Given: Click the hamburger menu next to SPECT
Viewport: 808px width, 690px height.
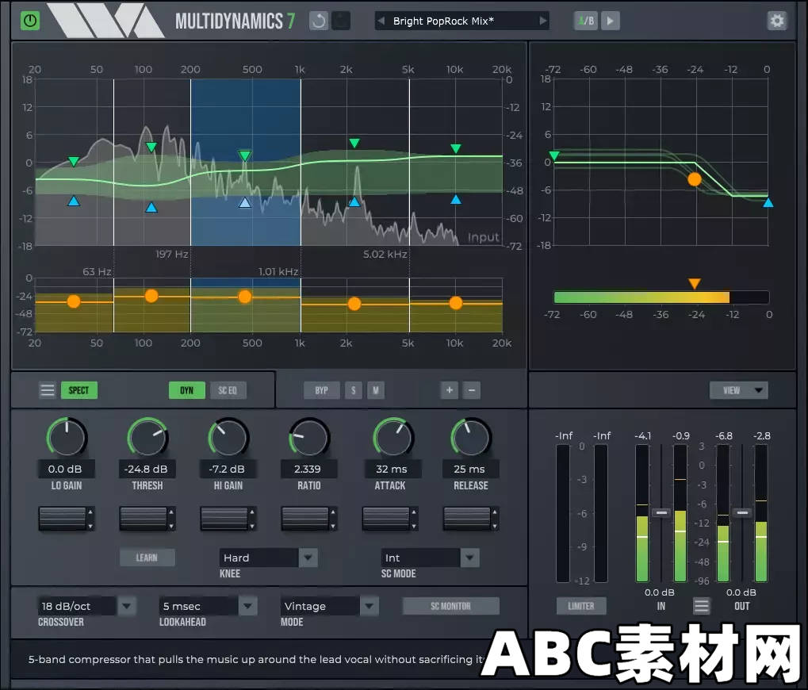Looking at the screenshot, I should (47, 389).
